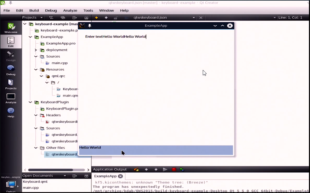Viewport: 310px width, 193px height.
Task: Switch to Debug mode in the sidebar
Action: (x=11, y=70)
